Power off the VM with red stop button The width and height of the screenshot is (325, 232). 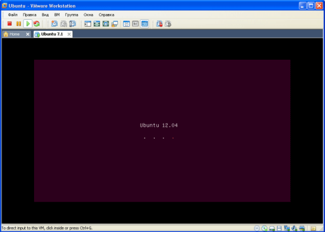[x=9, y=24]
